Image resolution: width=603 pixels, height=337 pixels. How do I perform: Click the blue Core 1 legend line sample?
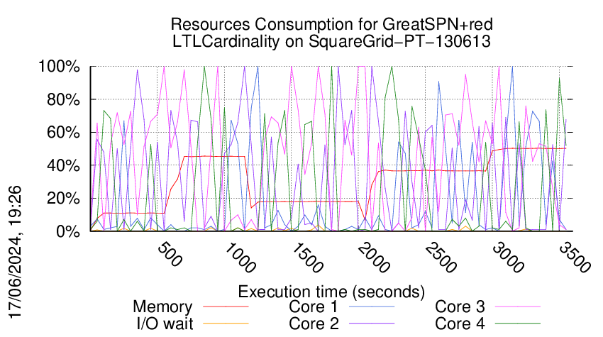(372, 307)
